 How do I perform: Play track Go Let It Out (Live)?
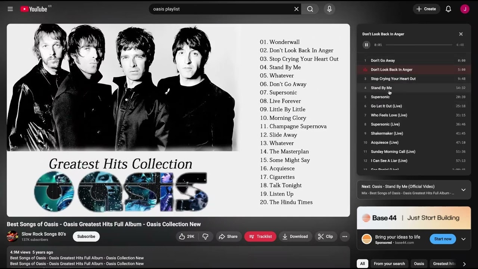(414, 106)
